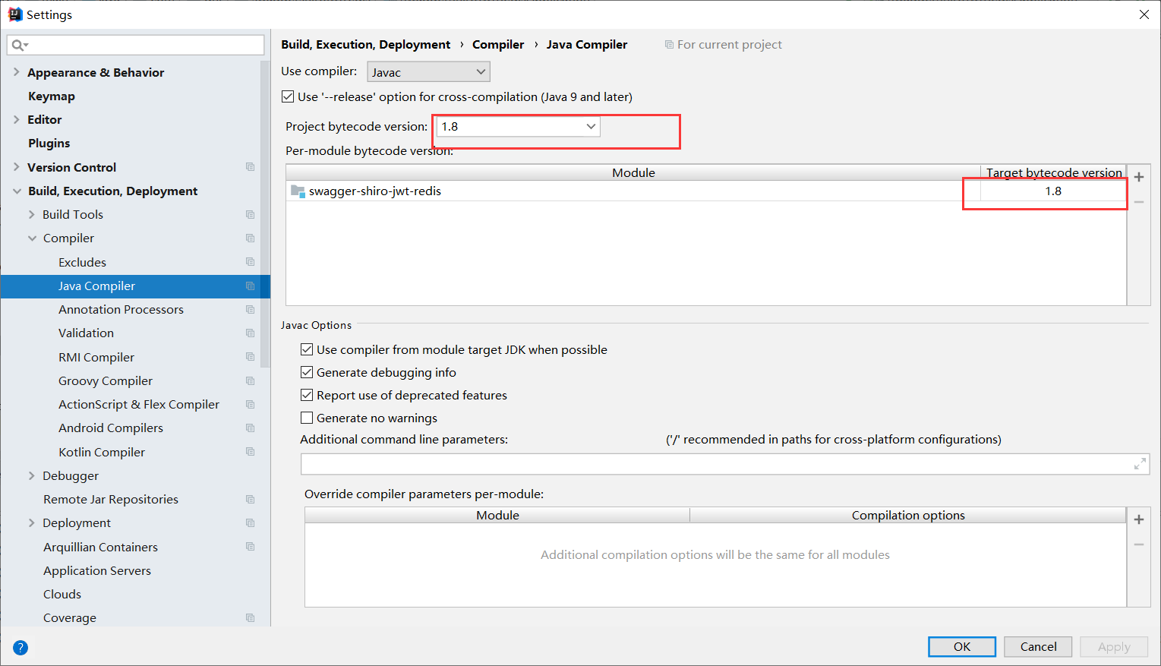Image resolution: width=1161 pixels, height=666 pixels.
Task: Enable 'Generate no warnings'
Action: click(x=307, y=417)
